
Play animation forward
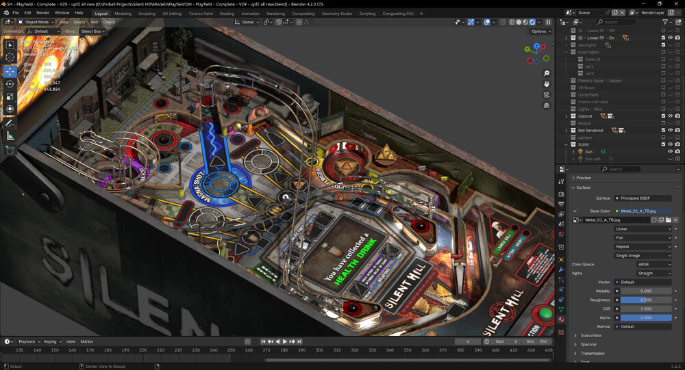285,342
